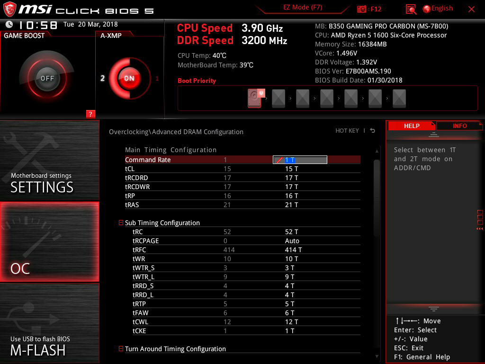Screen dimensions: 485x364
Task: Click the Main Timing Configuration heading
Action: pos(171,150)
